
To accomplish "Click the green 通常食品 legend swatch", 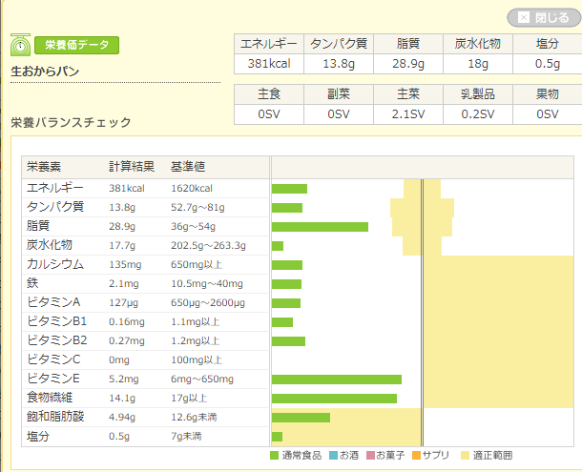I will [x=274, y=455].
